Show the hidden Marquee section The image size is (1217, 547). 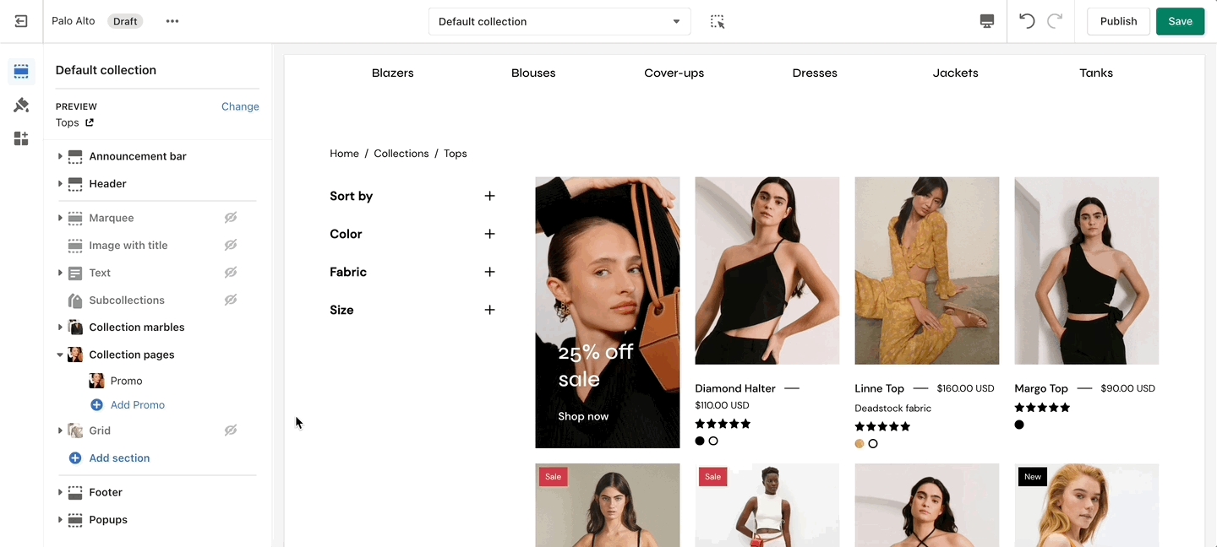(x=230, y=218)
